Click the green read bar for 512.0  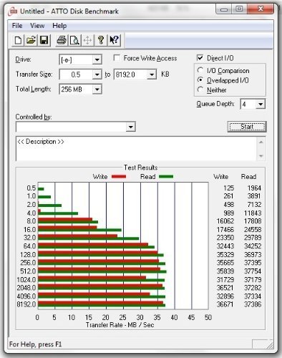pyautogui.click(x=102, y=272)
